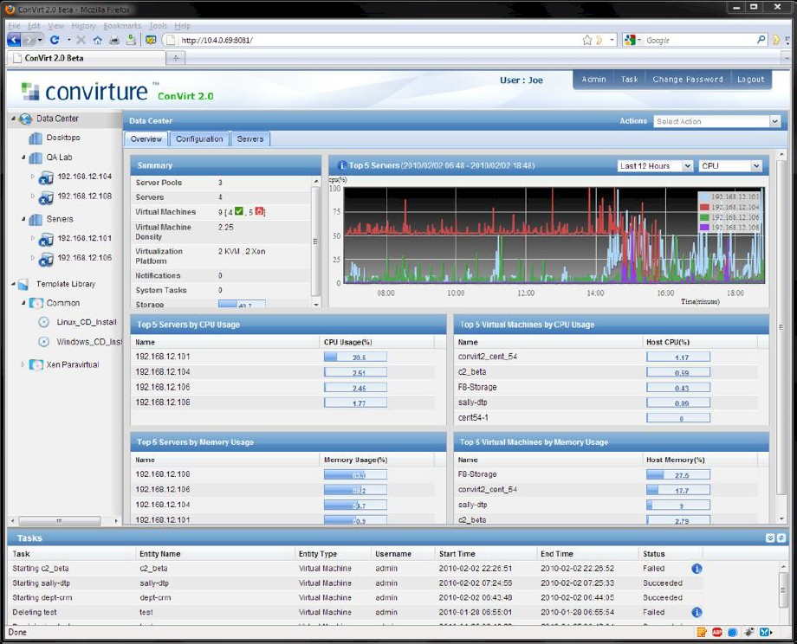Expand the 192.168.12.108 tree node

click(33, 196)
